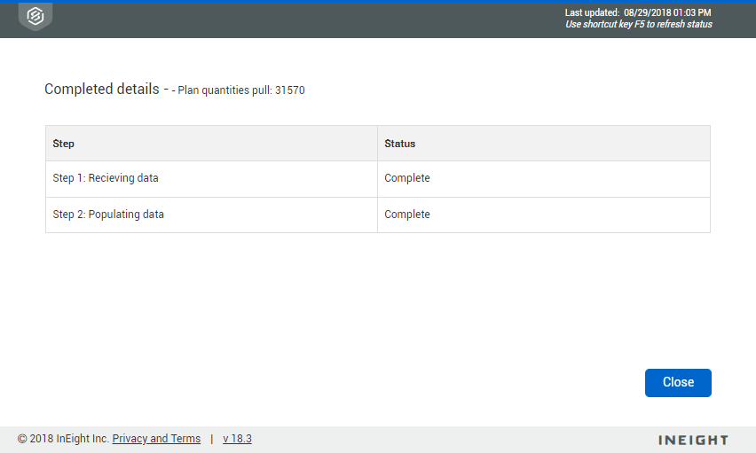The width and height of the screenshot is (756, 453).
Task: Click the Complete status for Step 1
Action: pyautogui.click(x=407, y=178)
